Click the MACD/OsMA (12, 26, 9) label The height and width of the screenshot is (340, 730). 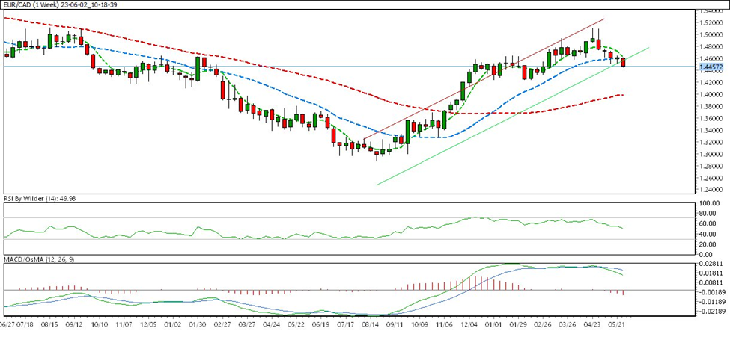pyautogui.click(x=37, y=259)
